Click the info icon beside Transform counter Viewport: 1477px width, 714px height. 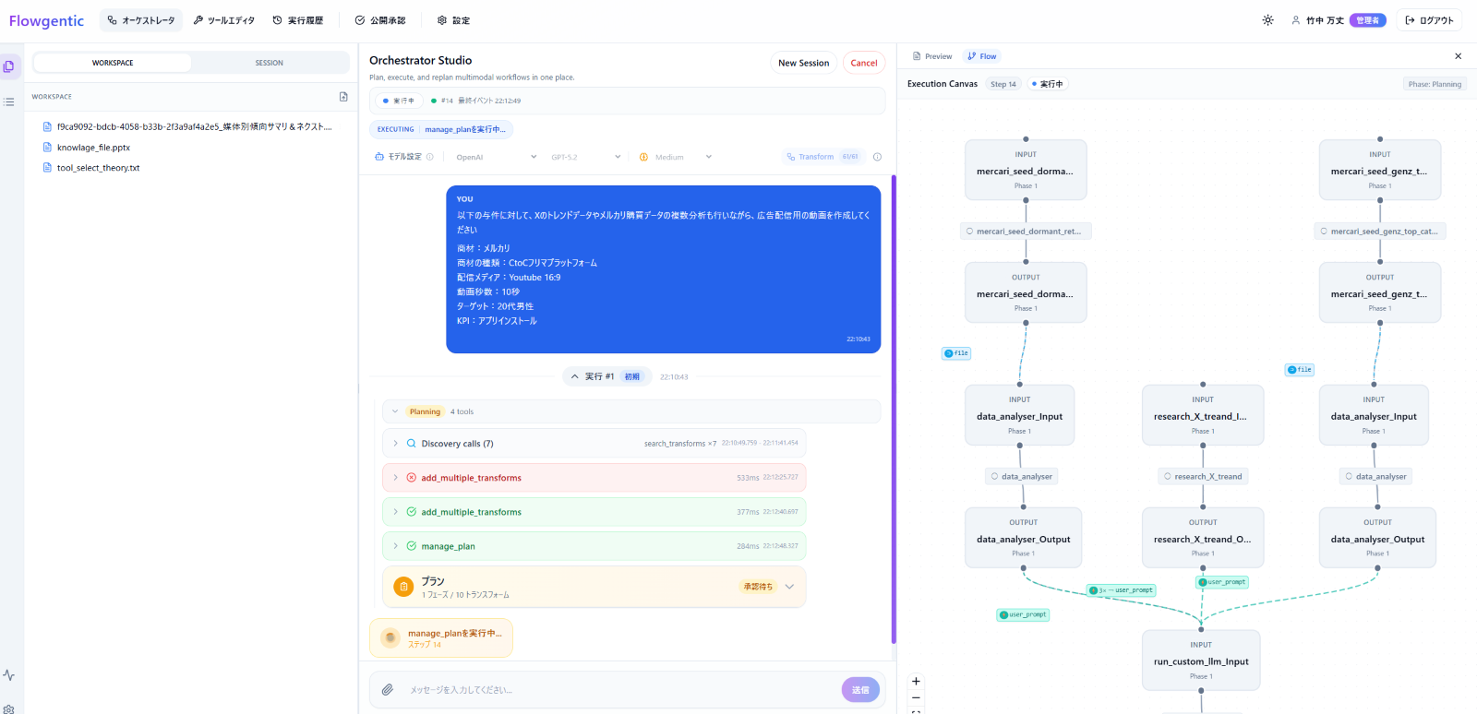tap(877, 157)
